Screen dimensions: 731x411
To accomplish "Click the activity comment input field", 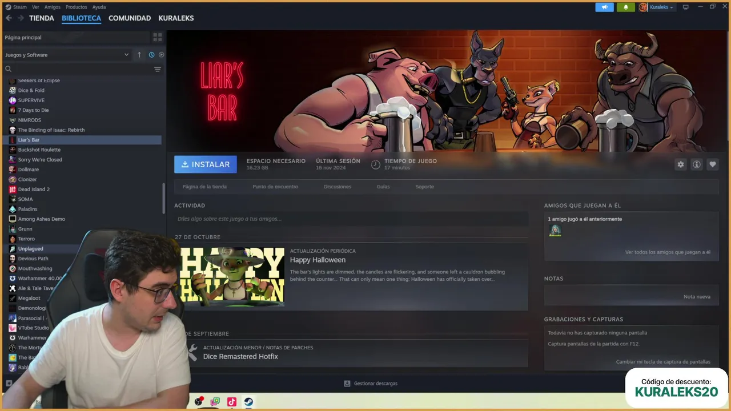I will tap(351, 219).
